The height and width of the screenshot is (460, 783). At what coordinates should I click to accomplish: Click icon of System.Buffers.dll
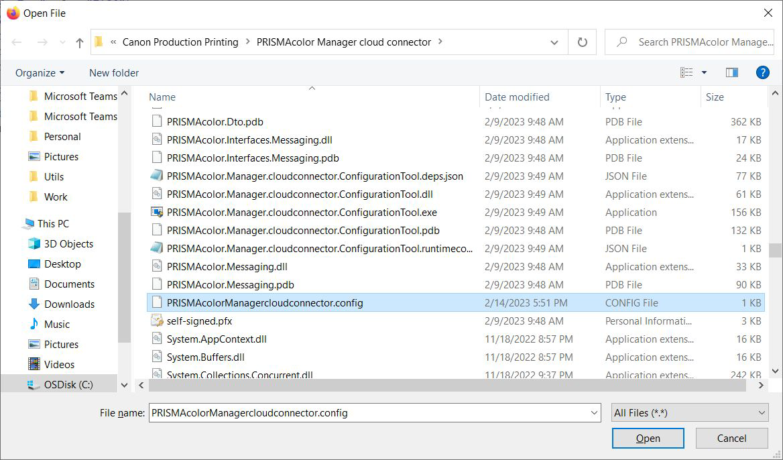[x=157, y=357]
